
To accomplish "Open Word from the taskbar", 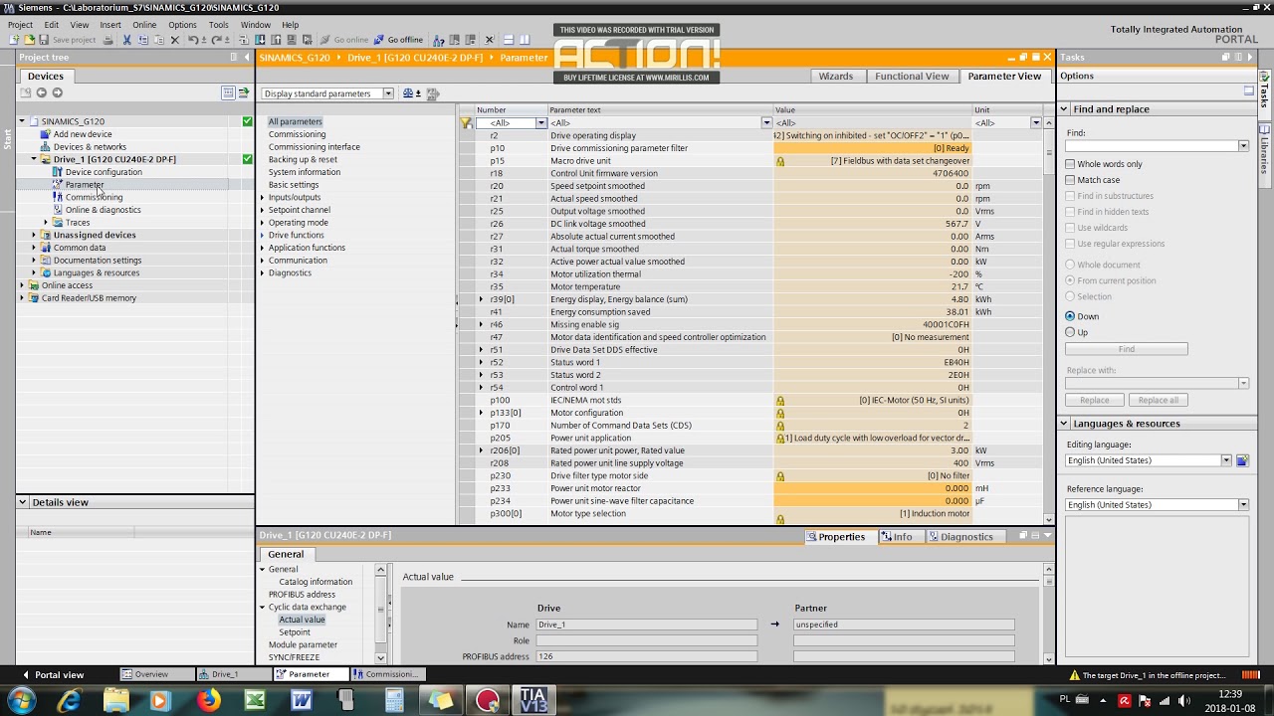I will tap(302, 700).
